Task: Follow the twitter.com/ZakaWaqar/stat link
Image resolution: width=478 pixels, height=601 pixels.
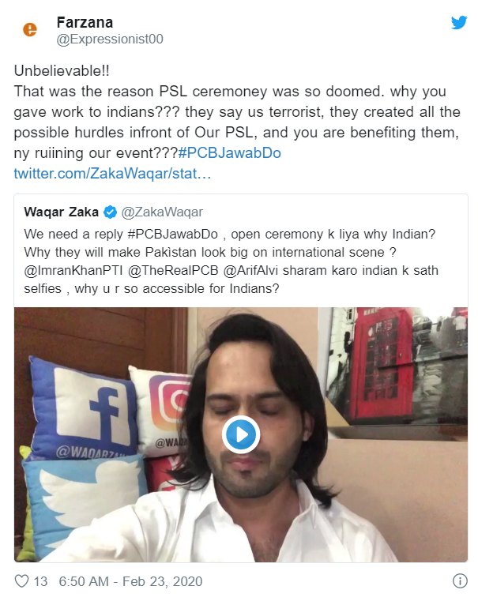Action: click(x=112, y=173)
